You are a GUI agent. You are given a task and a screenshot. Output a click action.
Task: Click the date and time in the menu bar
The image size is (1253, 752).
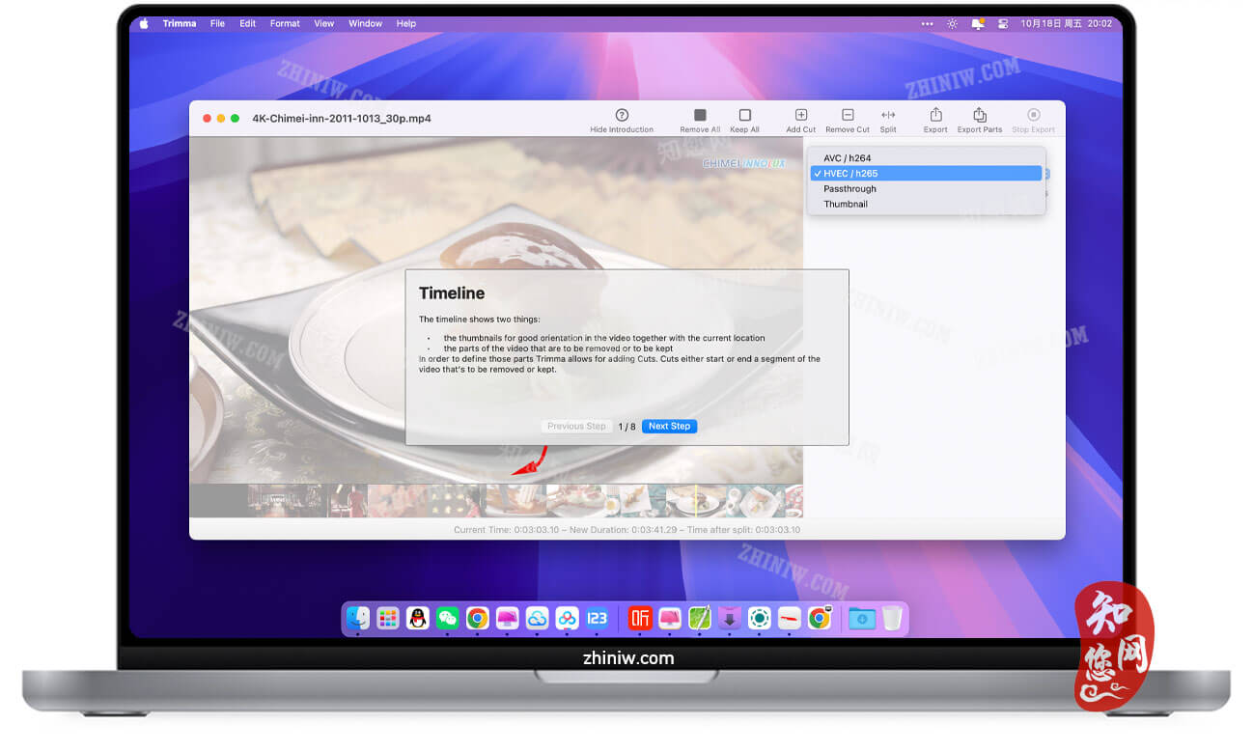point(1067,24)
